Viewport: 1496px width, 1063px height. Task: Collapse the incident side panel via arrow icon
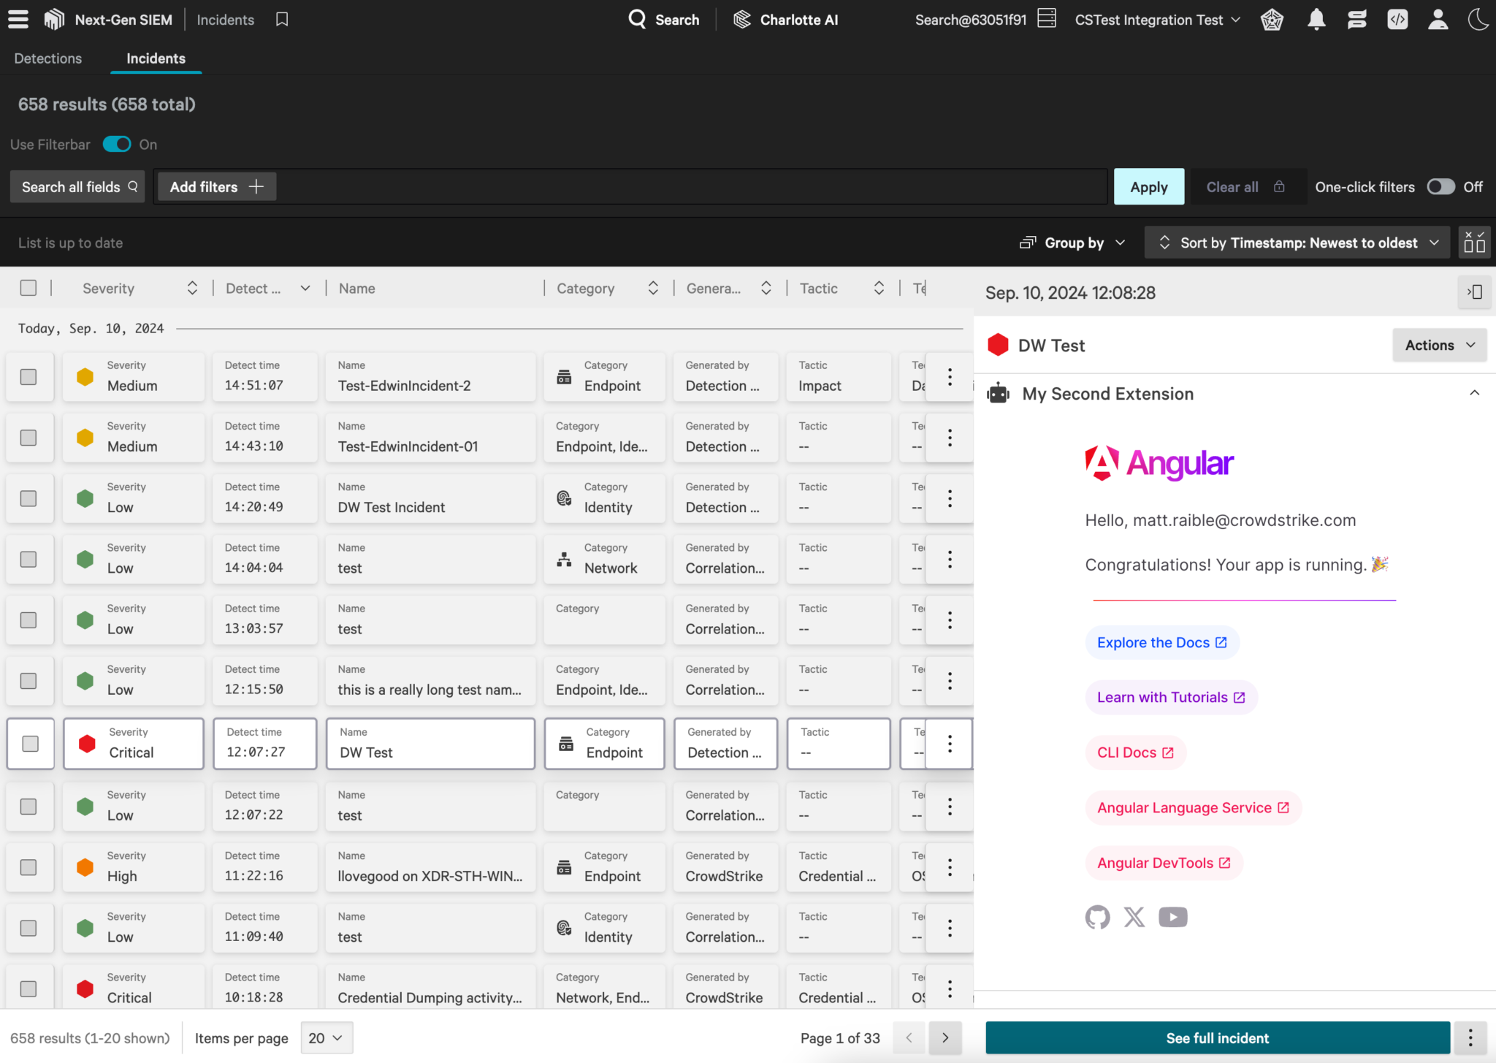click(1474, 292)
